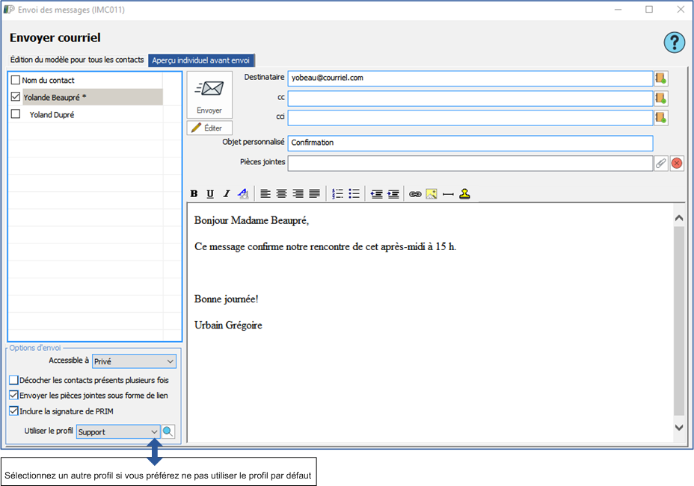
Task: Insert an image into the message
Action: (x=432, y=194)
